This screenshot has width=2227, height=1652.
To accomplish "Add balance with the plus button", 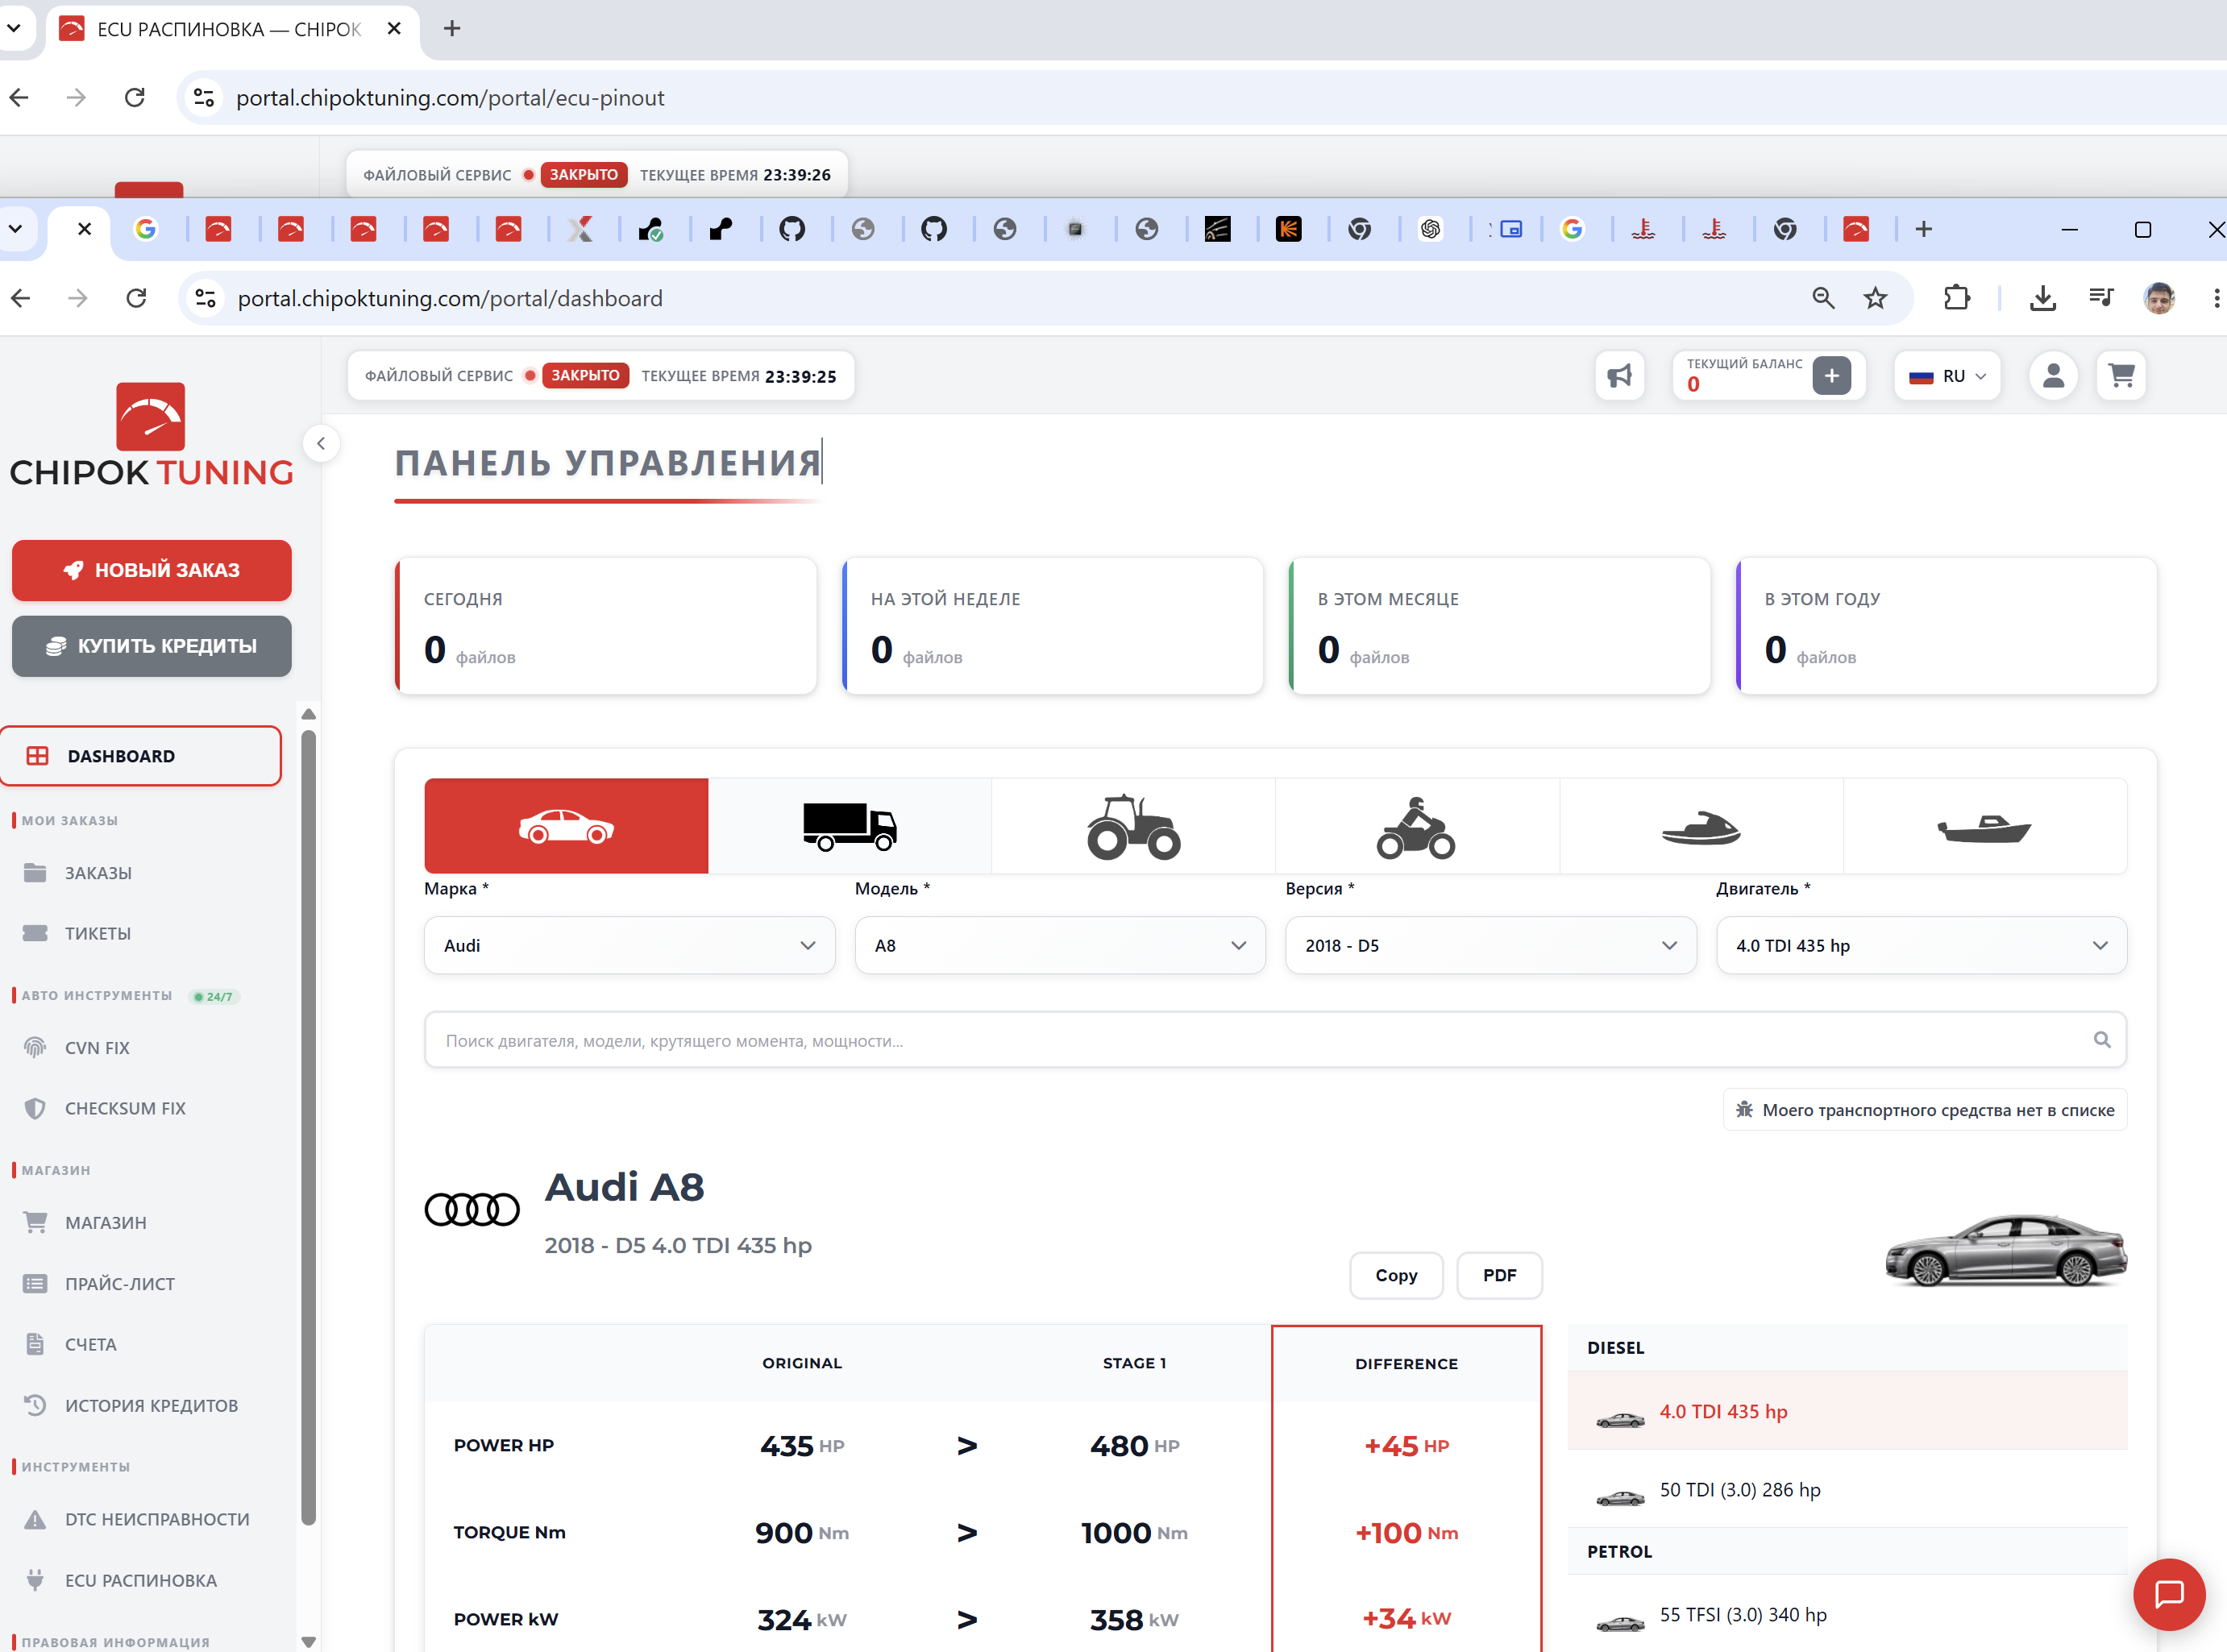I will click(x=1832, y=376).
